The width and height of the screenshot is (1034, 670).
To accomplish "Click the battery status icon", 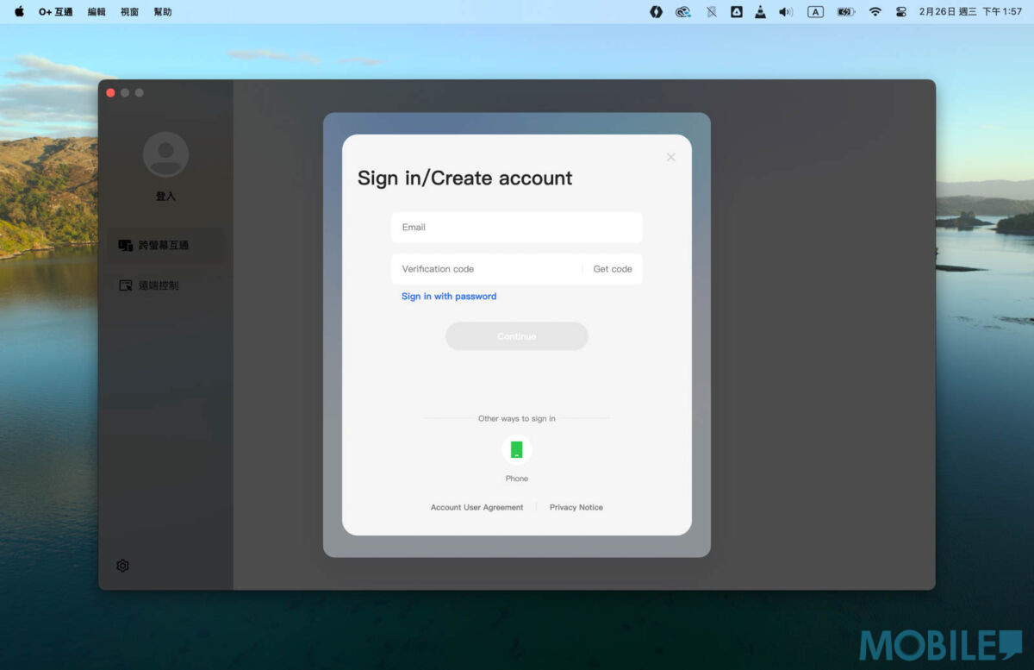I will coord(845,12).
